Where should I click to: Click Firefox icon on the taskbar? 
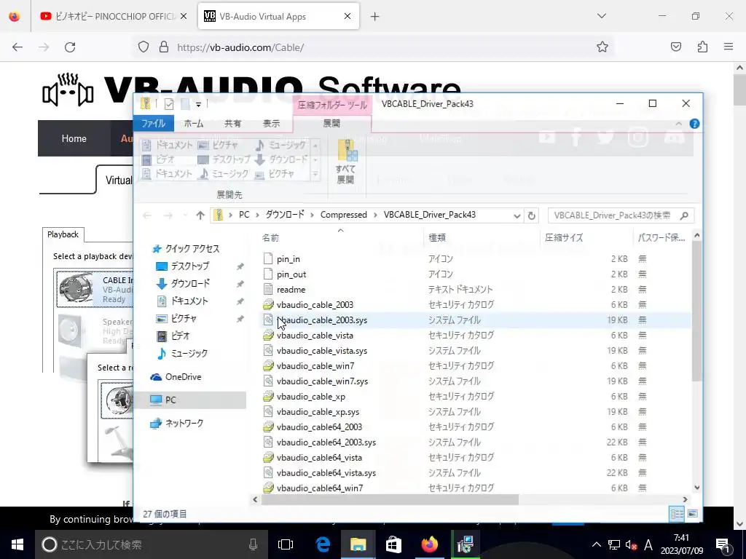[x=429, y=544]
